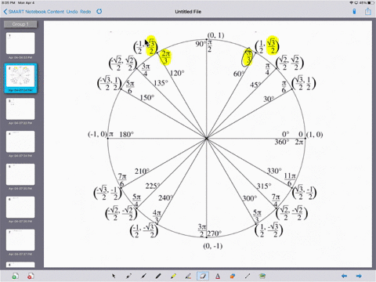Tap the 120° angle label
Screen dimensions: 376x282
pyautogui.click(x=177, y=73)
